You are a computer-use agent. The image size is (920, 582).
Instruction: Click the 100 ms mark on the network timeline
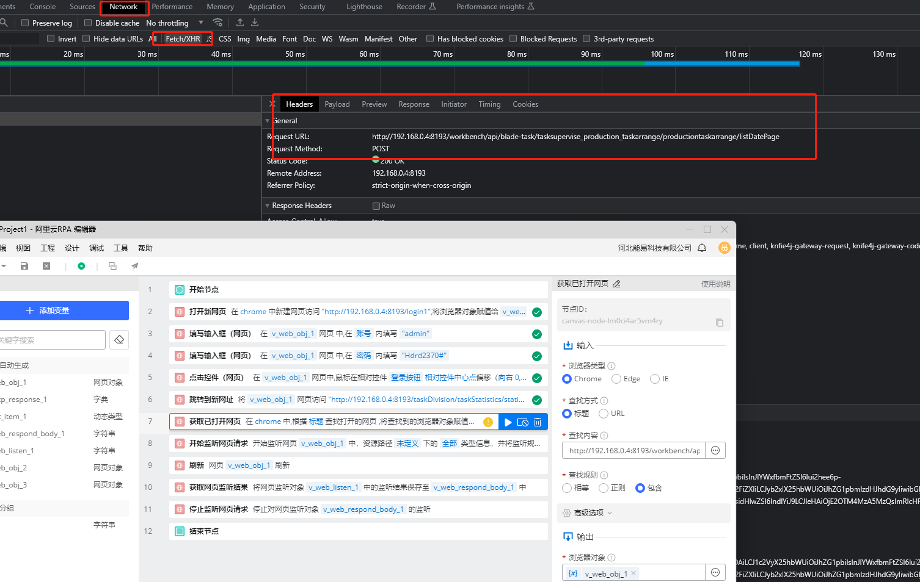[662, 54]
